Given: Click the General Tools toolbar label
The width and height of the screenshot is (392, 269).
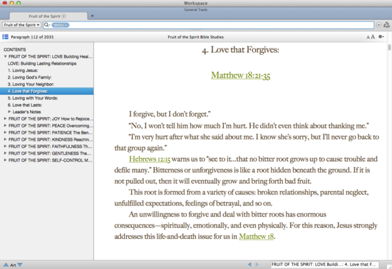Looking at the screenshot, I should pos(196,10).
